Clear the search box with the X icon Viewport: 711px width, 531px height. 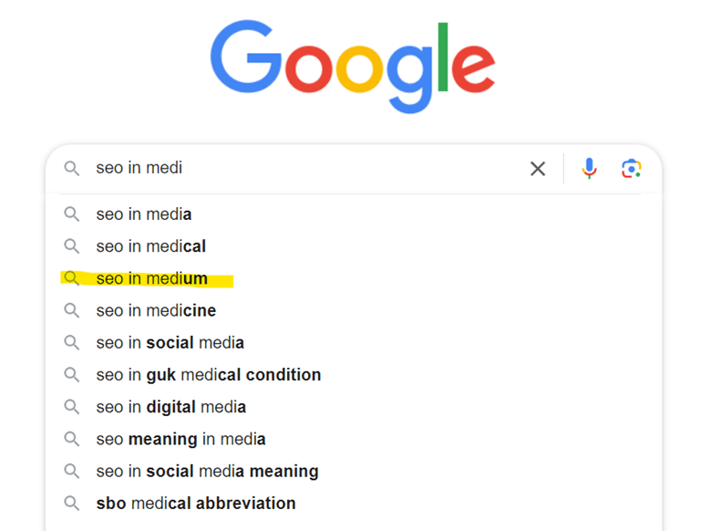click(538, 169)
